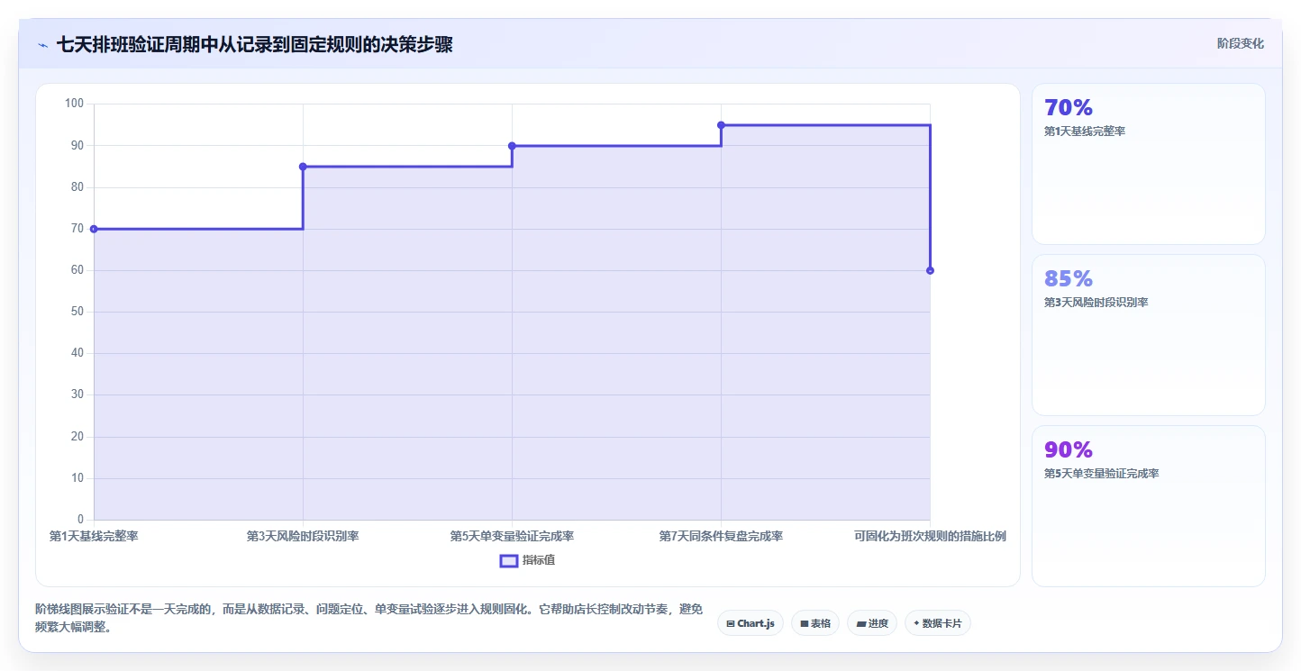Select the 85% 第3天风险时段识别率 data card
Viewport: 1301px width, 671px height.
pos(1148,335)
